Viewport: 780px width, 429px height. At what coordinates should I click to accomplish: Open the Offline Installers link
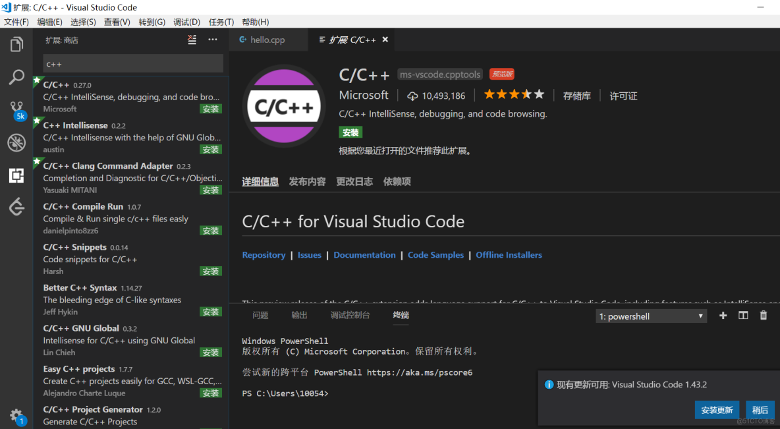509,255
